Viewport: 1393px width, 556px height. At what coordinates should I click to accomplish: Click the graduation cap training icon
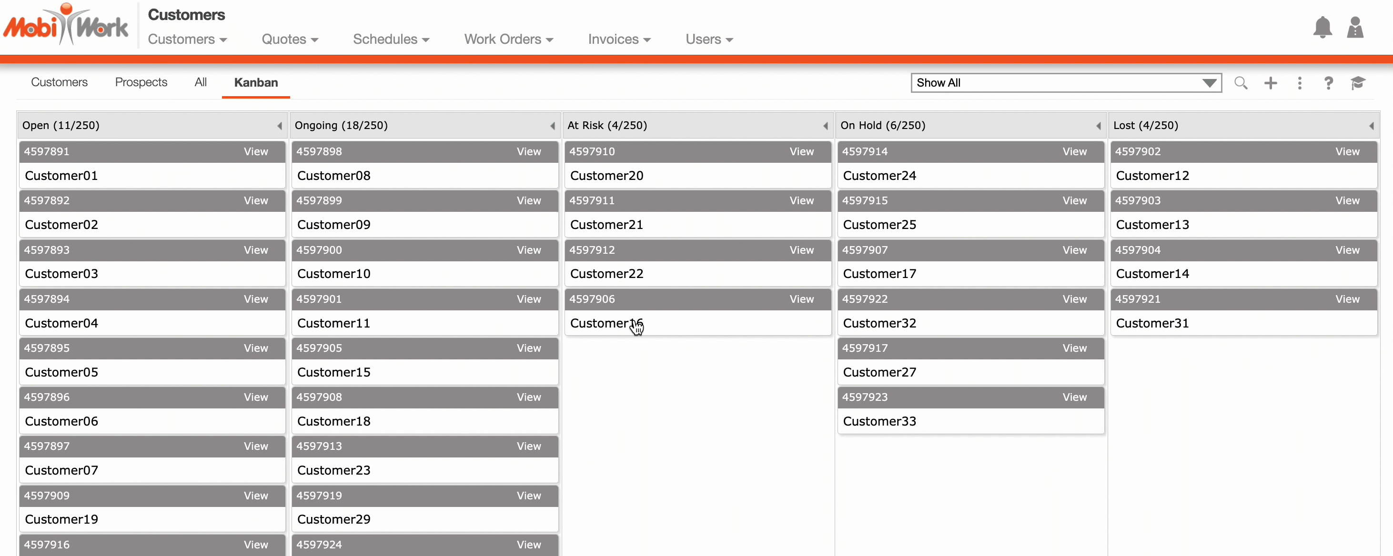1357,83
